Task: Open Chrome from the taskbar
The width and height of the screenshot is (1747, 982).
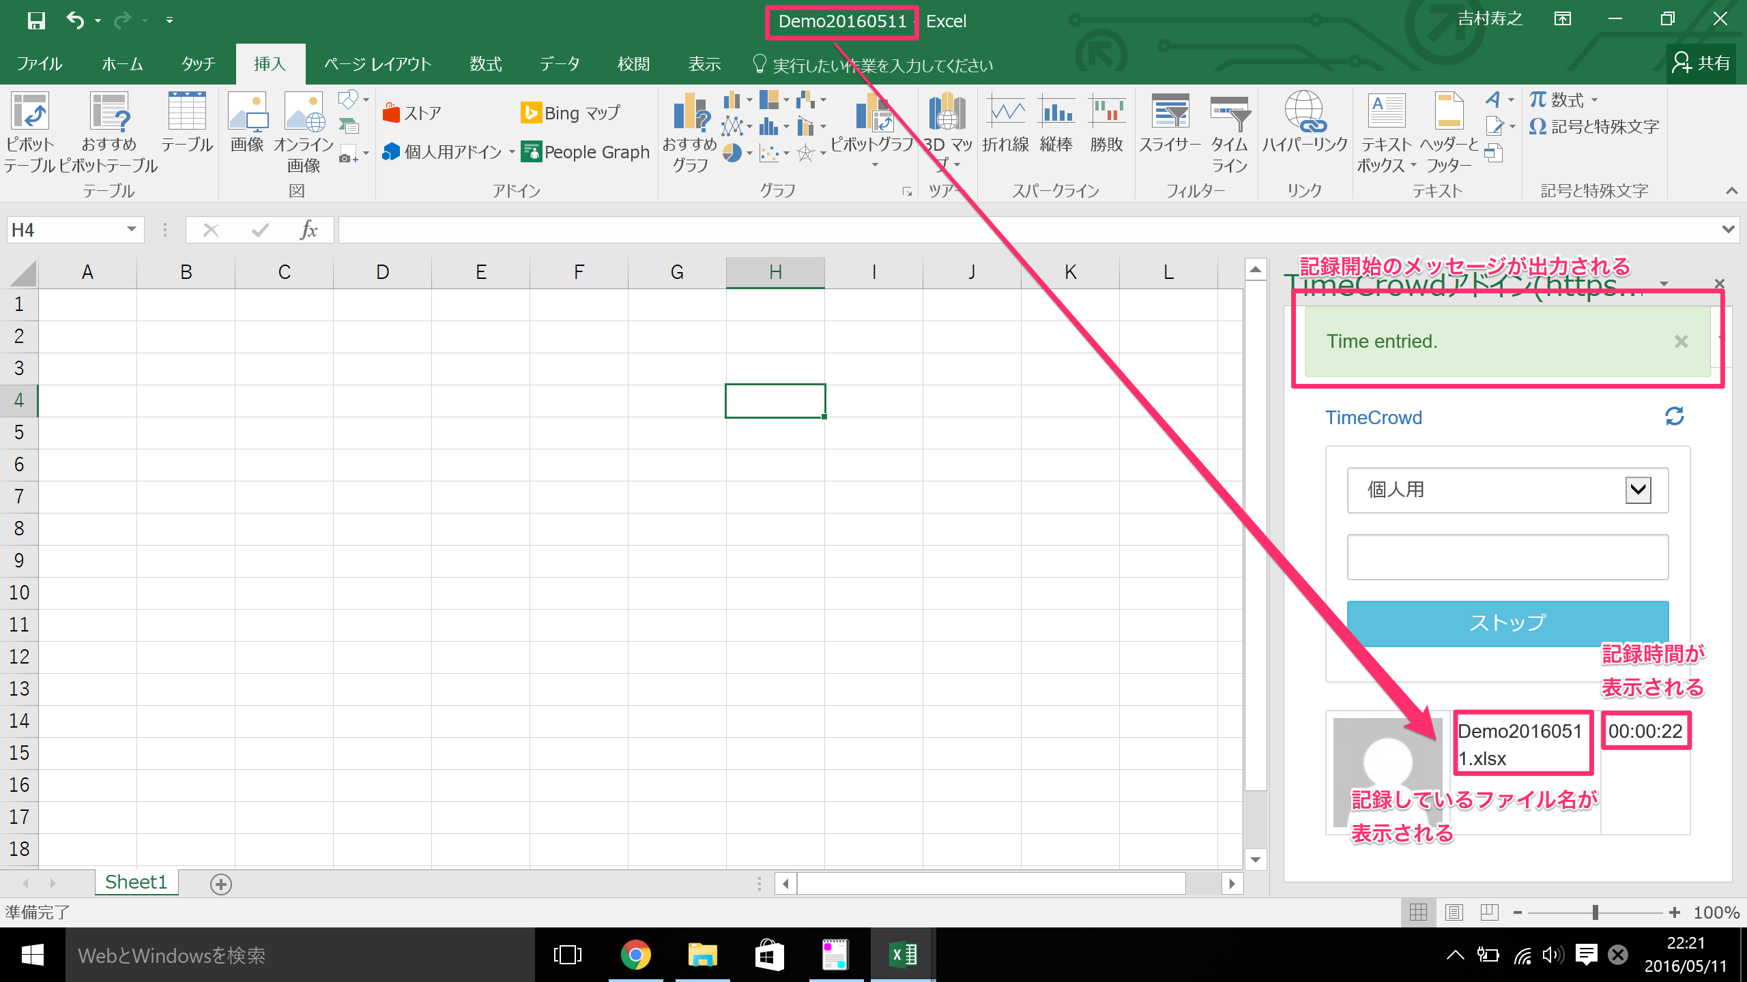Action: click(x=635, y=955)
